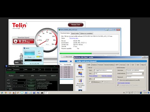The width and height of the screenshot is (150, 112).
Task: Open the orange media player taskbar icon
Action: [10, 93]
